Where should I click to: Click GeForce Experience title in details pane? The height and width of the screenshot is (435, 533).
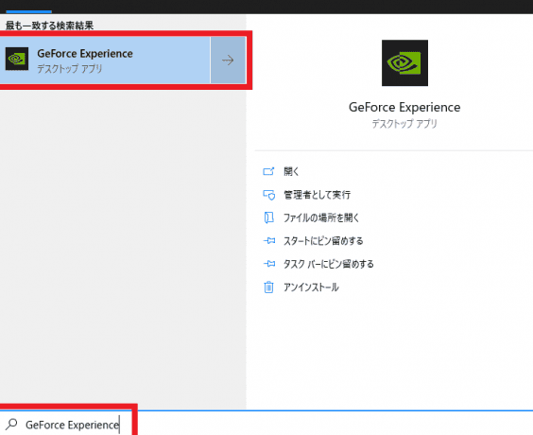click(x=404, y=107)
